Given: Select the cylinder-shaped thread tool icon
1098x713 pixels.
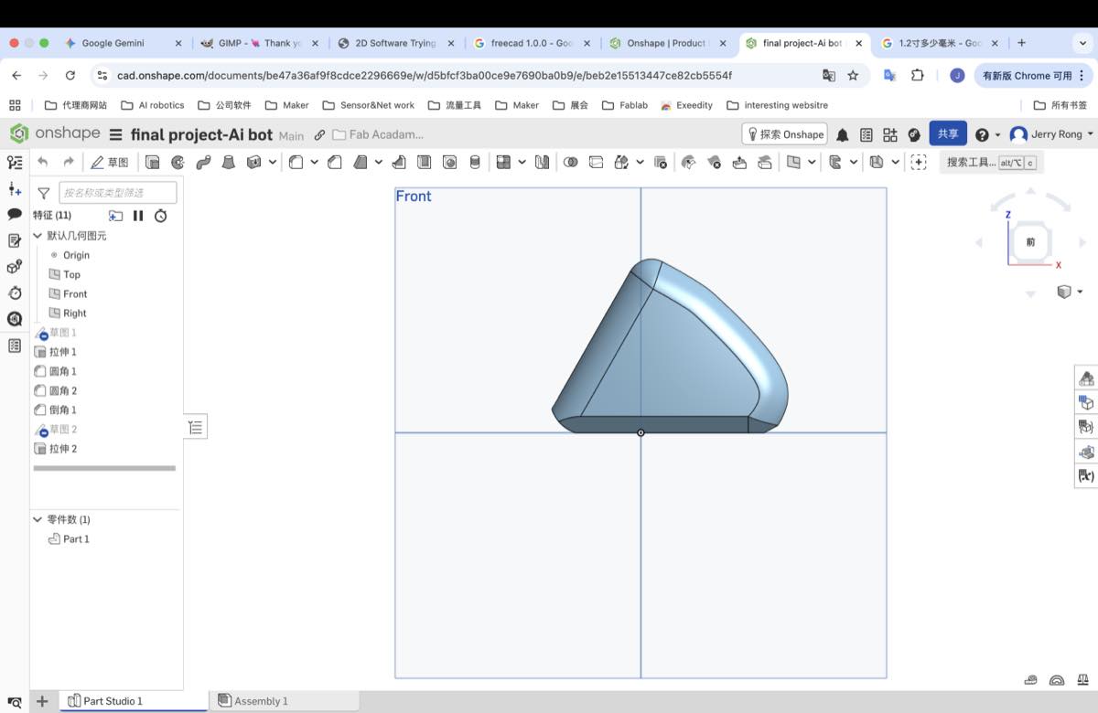Looking at the screenshot, I should tap(474, 162).
